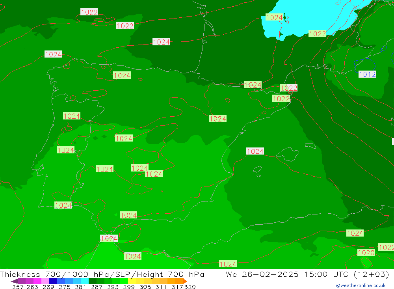Select the lime green legend swatch
The width and height of the screenshot is (394, 289).
tap(124, 281)
